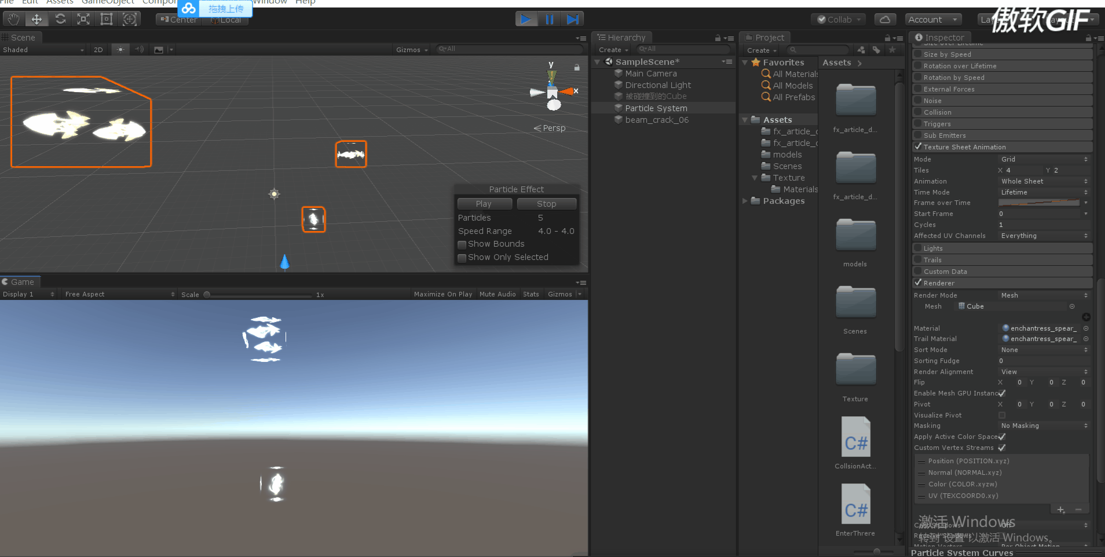Screen dimensions: 1105x557
Task: Open the Hierarchy panel options menu
Action: 730,38
